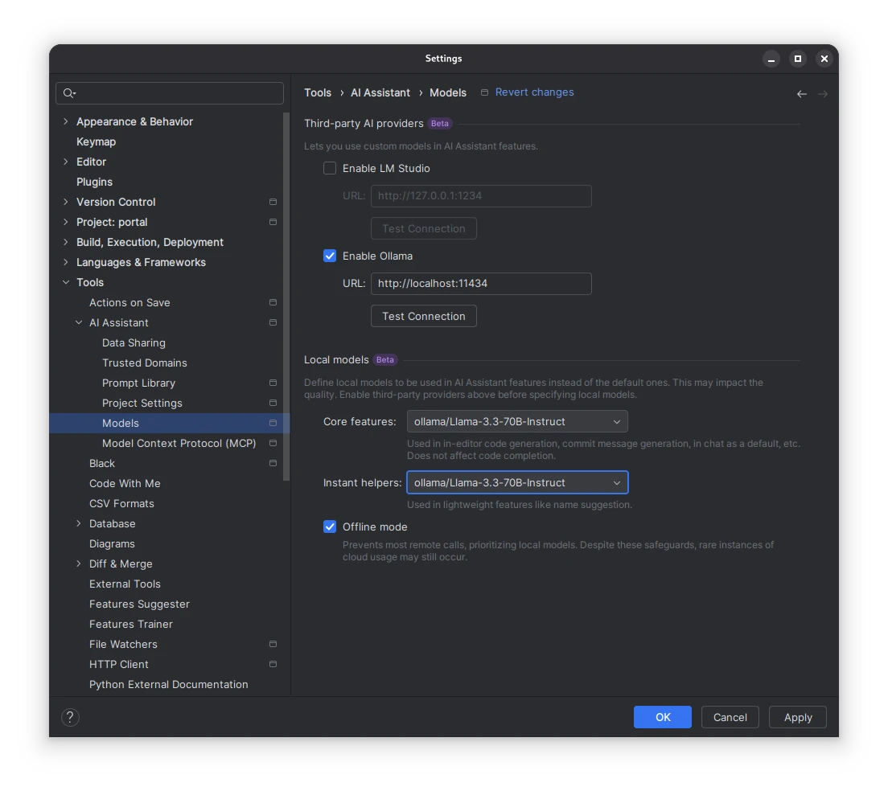
Task: Click the Revert changes link
Action: point(534,92)
